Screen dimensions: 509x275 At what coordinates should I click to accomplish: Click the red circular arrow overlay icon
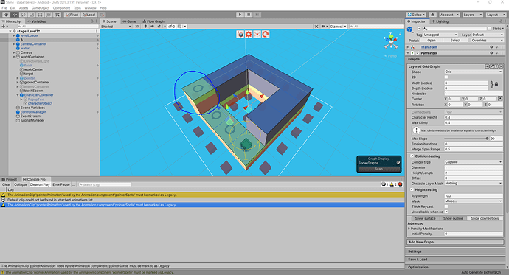[x=266, y=35]
